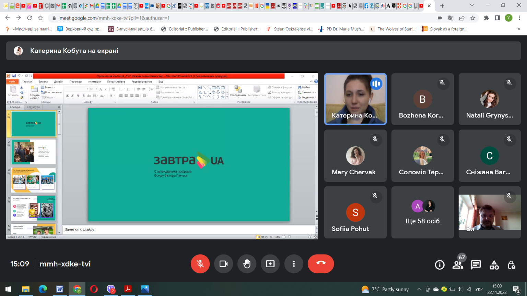Show hidden bookmarks with double chevron
This screenshot has height=296, width=527.
pos(519,29)
